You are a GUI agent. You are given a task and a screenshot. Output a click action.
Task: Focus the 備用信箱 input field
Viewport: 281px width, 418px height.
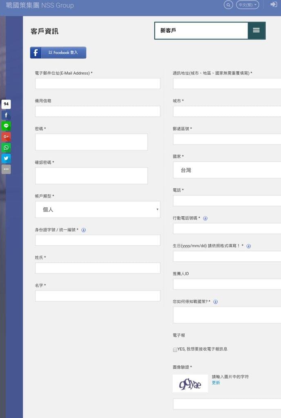pos(98,111)
